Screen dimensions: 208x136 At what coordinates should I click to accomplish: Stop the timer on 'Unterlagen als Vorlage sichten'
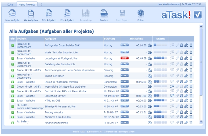point(124,58)
